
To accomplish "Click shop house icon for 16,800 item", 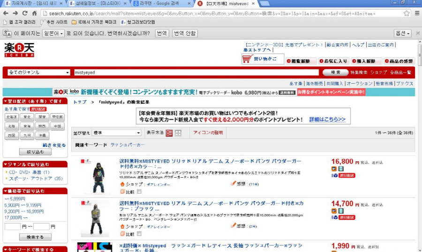I will point(122,184).
